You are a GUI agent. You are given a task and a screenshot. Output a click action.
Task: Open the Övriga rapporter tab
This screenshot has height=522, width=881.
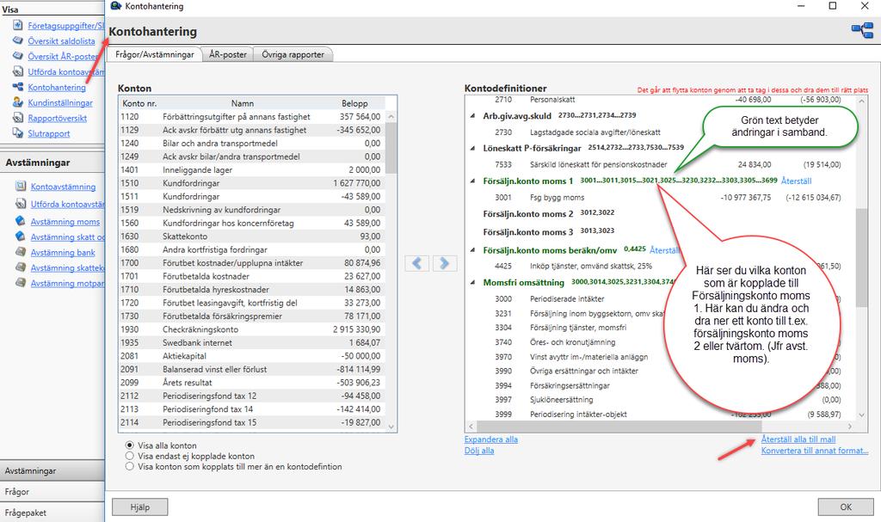[293, 54]
